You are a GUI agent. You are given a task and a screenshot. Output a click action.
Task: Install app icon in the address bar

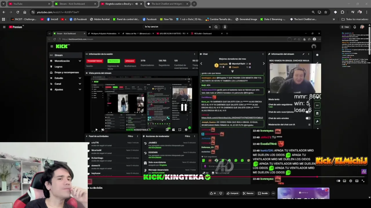pyautogui.click(x=319, y=12)
